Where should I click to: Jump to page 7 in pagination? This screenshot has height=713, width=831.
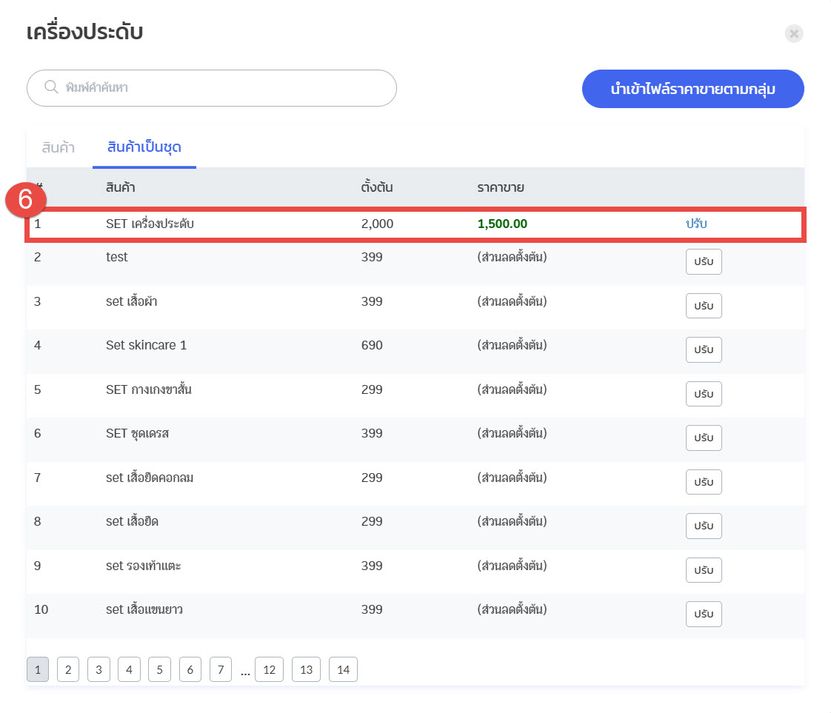tap(220, 670)
